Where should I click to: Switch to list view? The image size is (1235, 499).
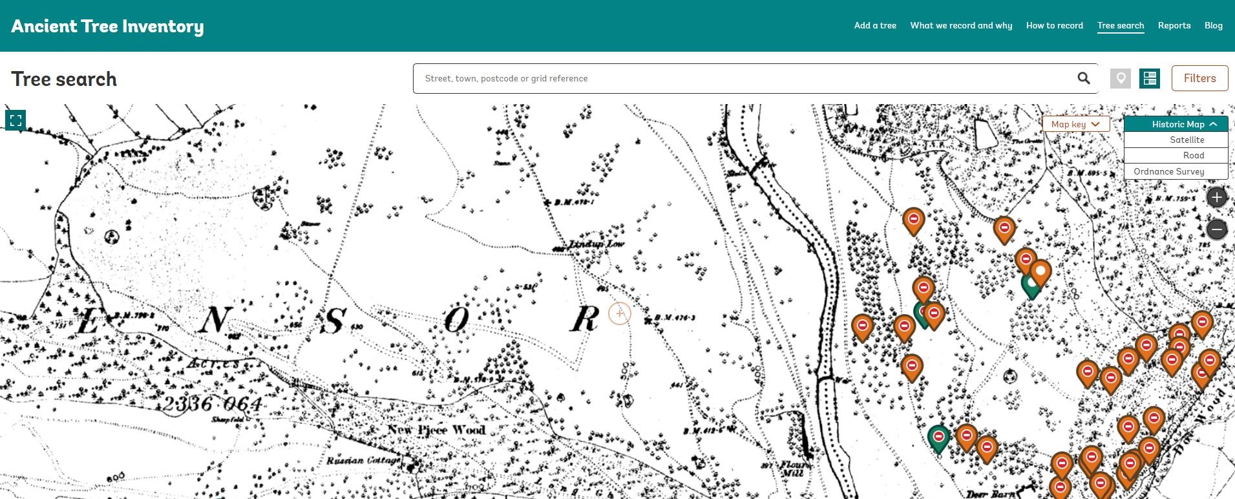[x=1150, y=78]
